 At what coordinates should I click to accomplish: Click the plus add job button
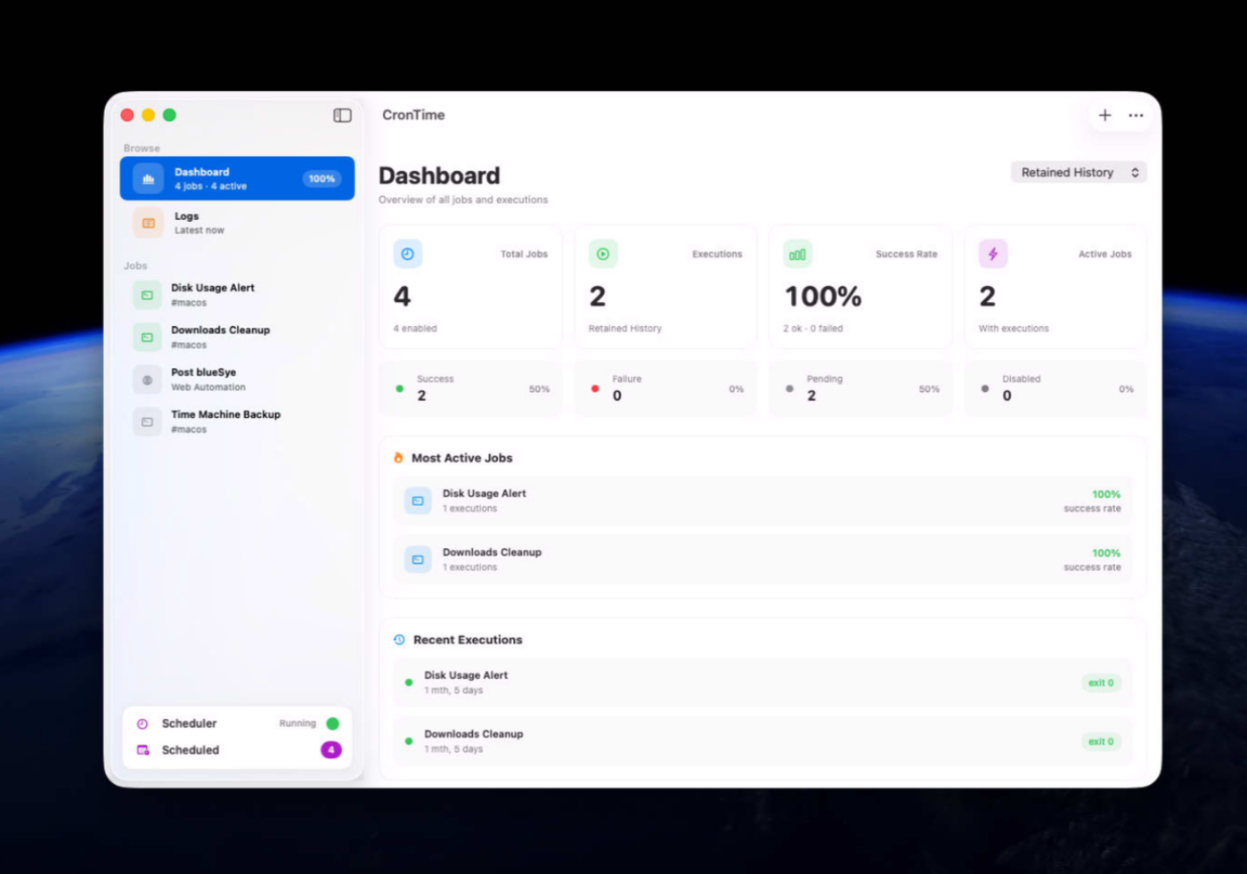[1104, 115]
